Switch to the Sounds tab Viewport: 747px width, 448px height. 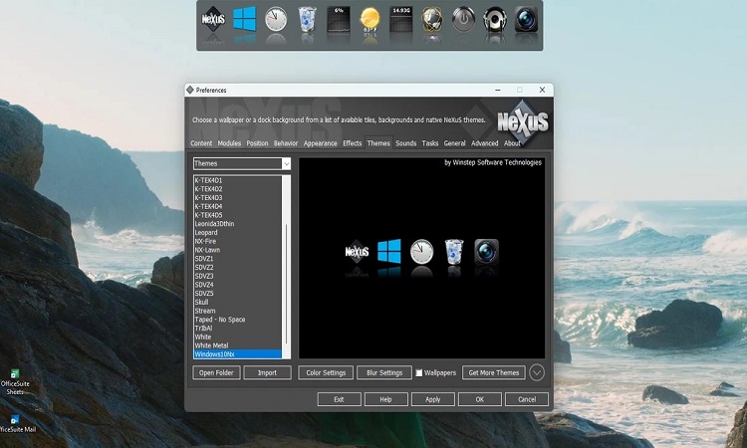tap(406, 143)
